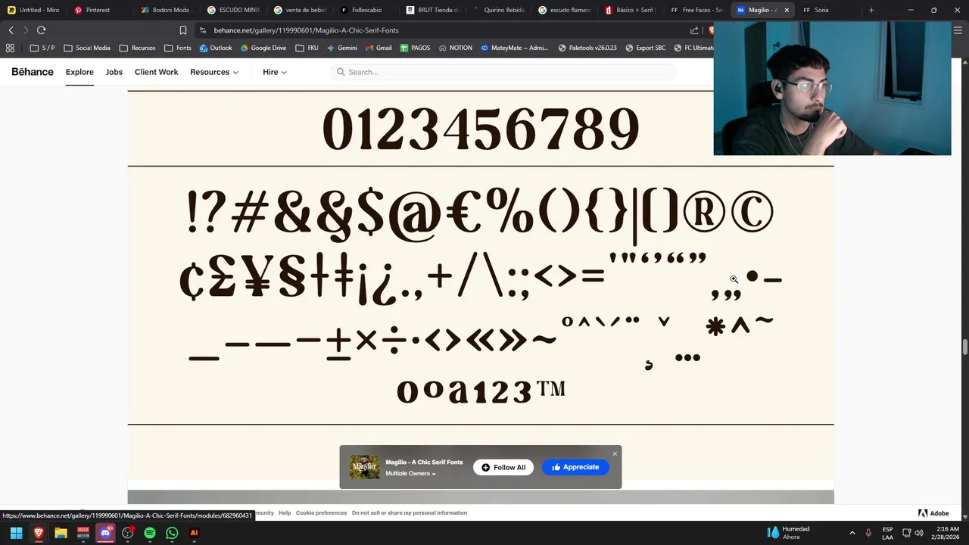
Task: Open the MateyMate Admin bookmark
Action: pyautogui.click(x=514, y=48)
